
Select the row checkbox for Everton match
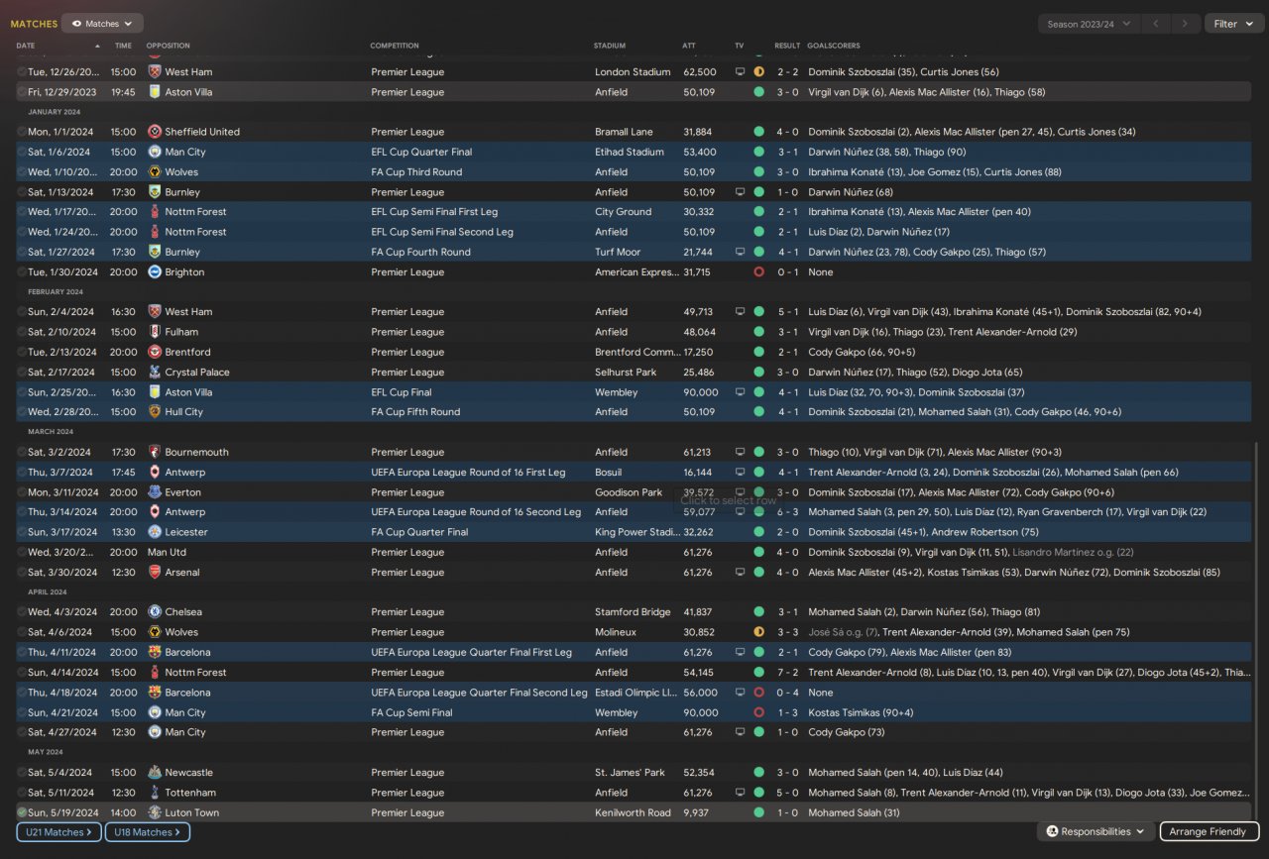(x=22, y=492)
